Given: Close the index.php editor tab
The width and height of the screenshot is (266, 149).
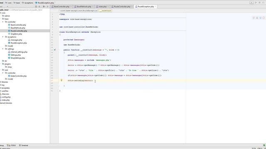Looking at the screenshot, I should tap(108, 7).
